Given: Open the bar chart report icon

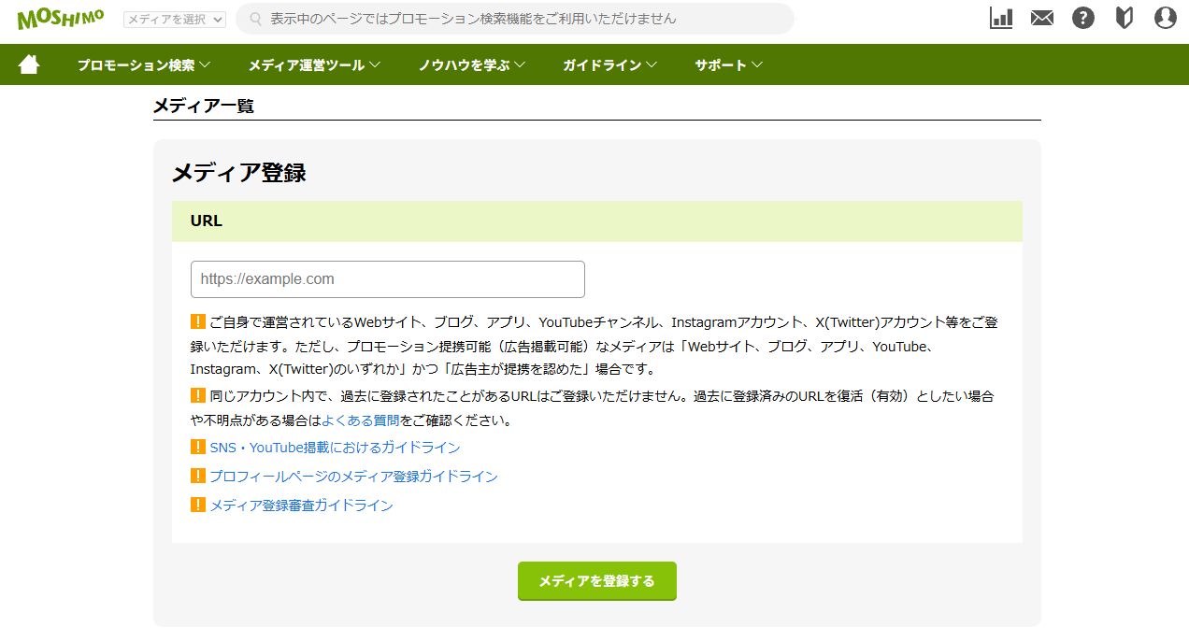Looking at the screenshot, I should pyautogui.click(x=1001, y=18).
